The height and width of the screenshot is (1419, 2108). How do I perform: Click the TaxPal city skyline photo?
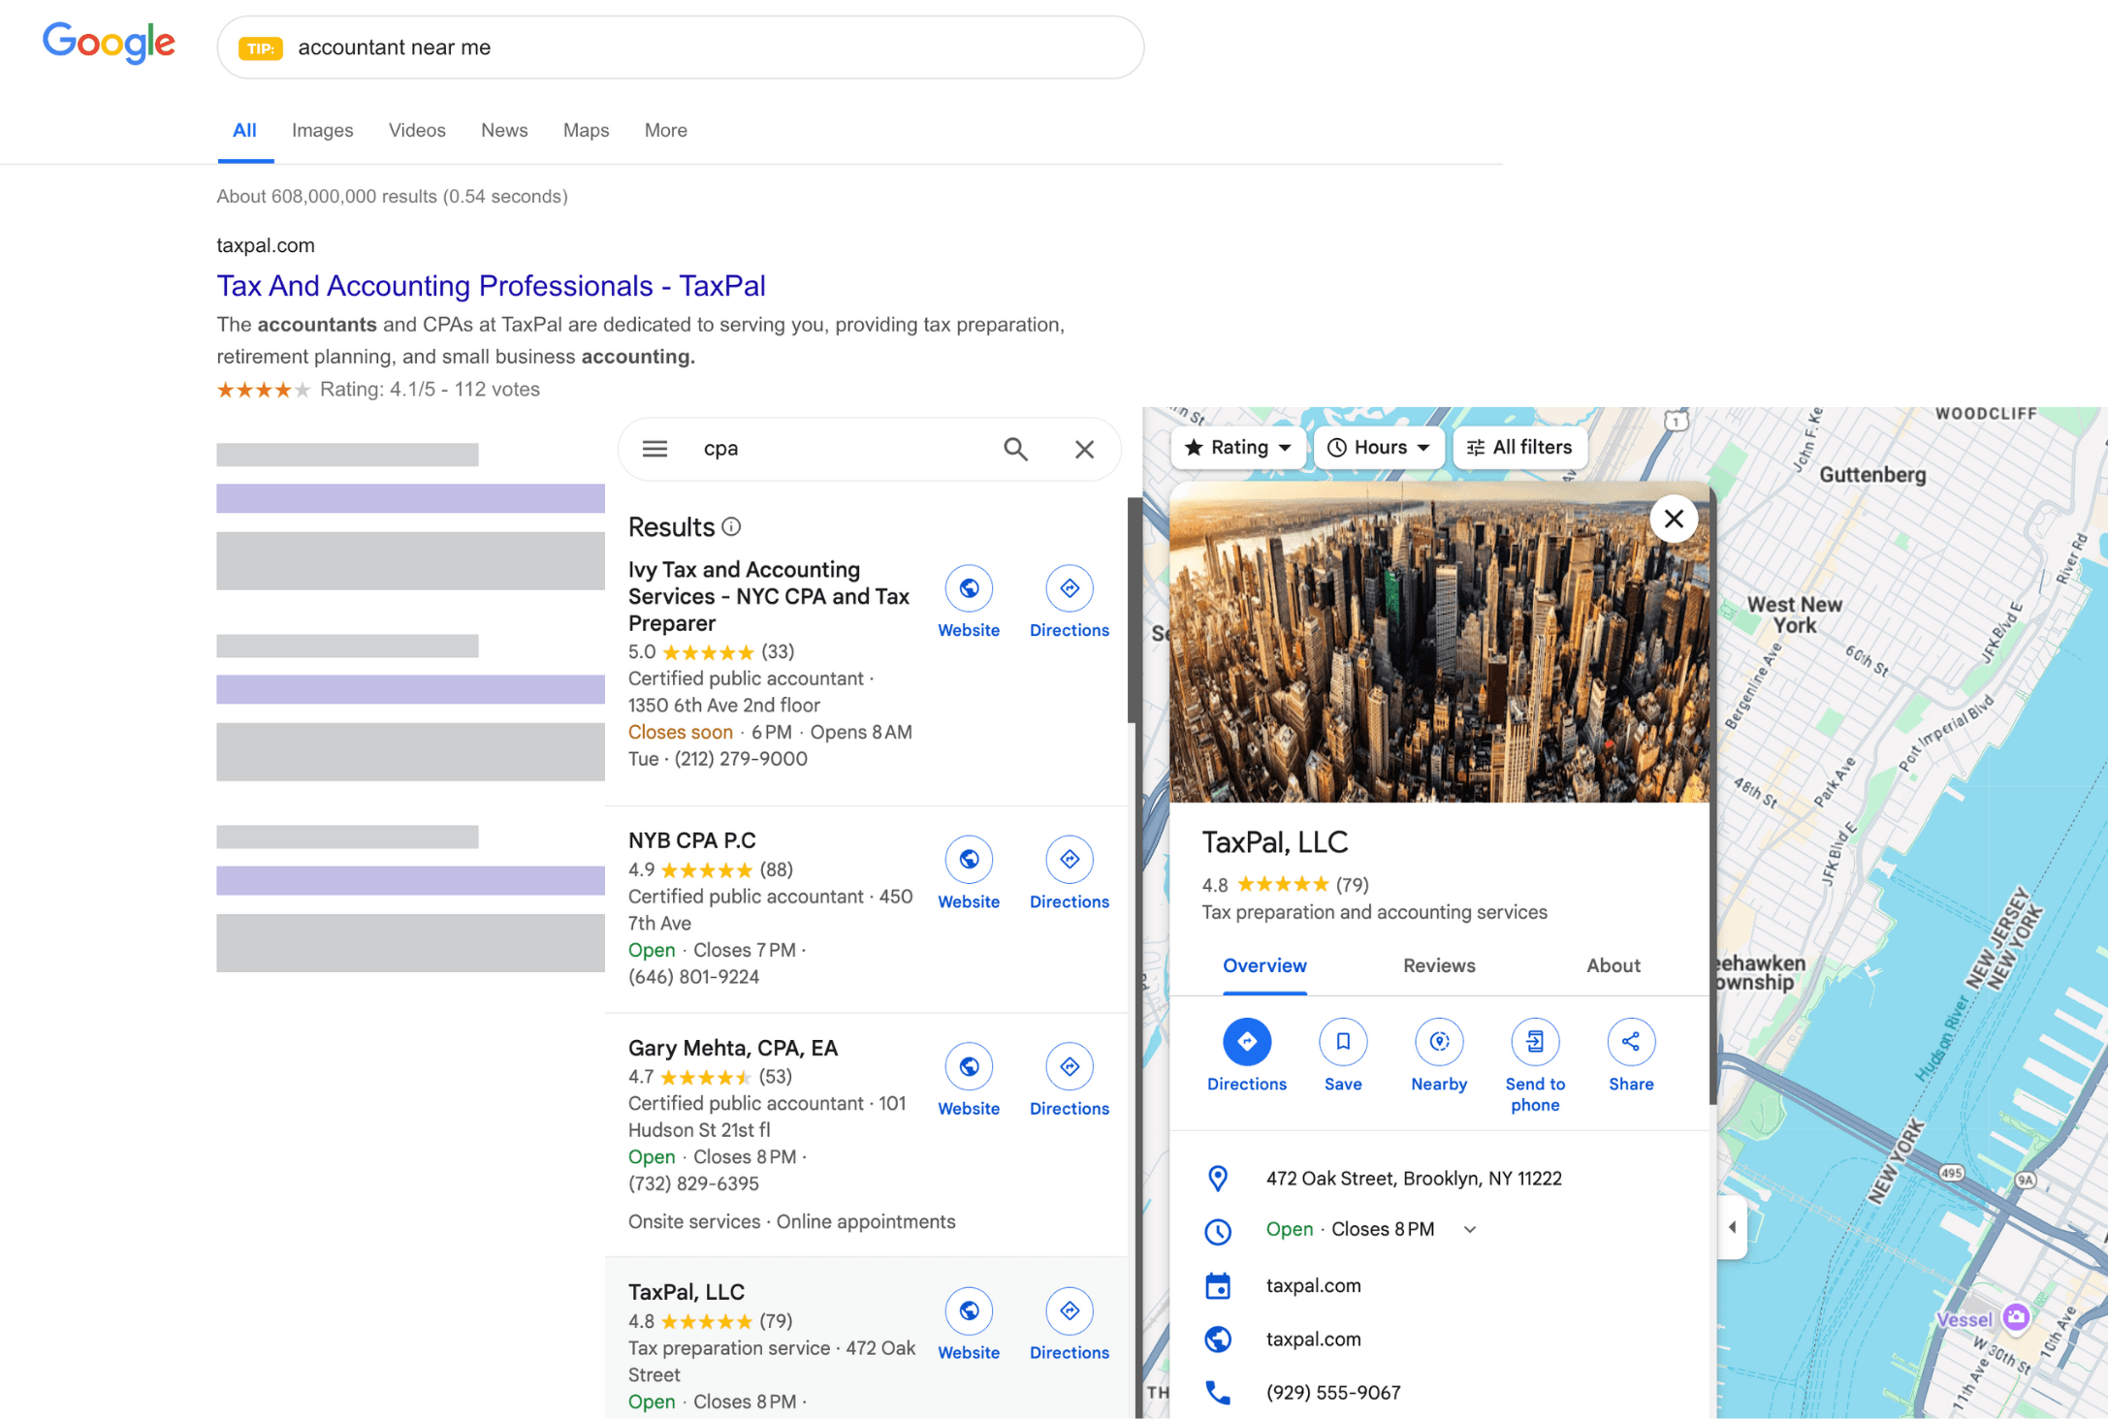click(x=1439, y=642)
